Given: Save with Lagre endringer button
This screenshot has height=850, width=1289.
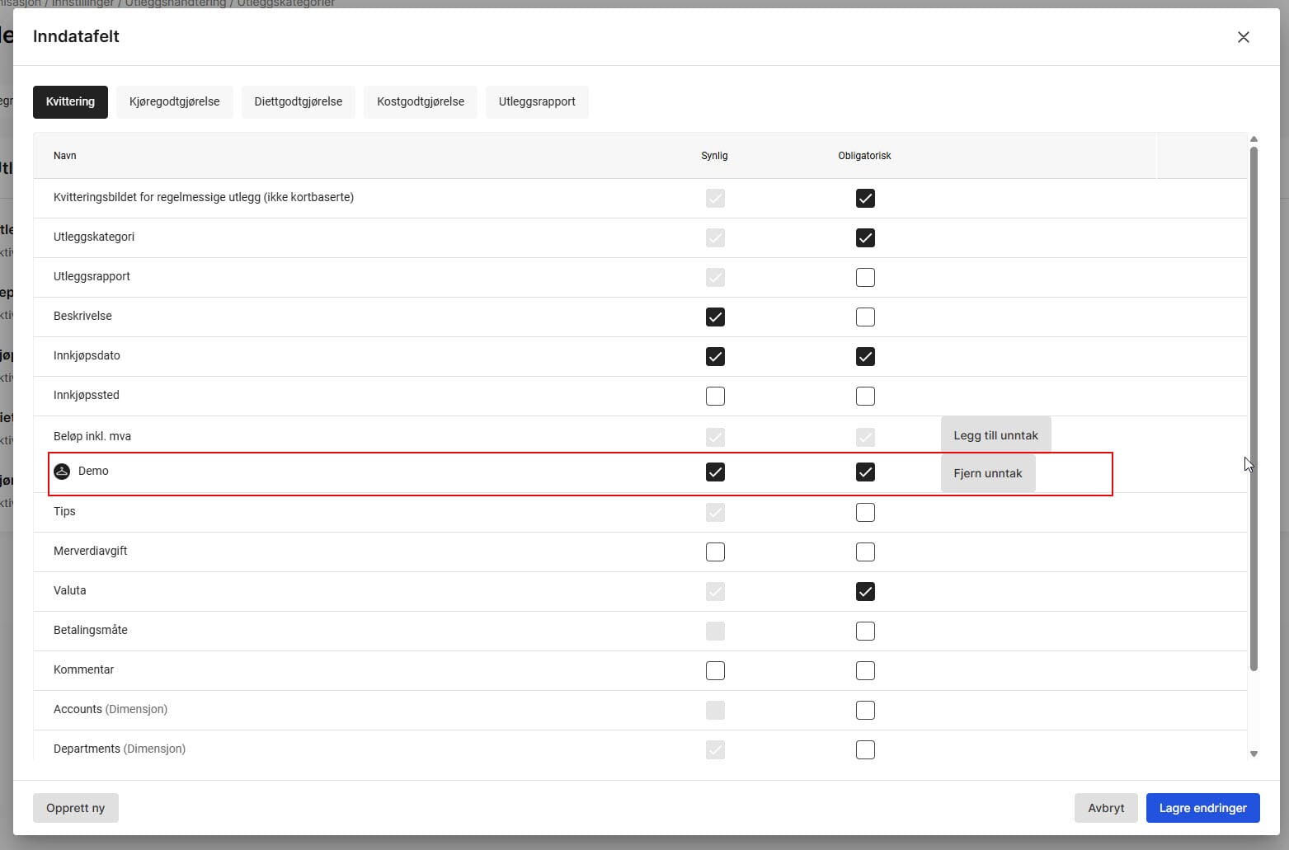Looking at the screenshot, I should click(1202, 808).
